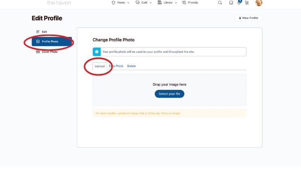This screenshot has width=301, height=169.
Task: Expand the Café menu chevron
Action: 150,3
